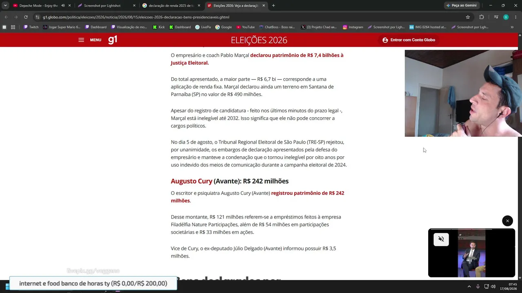The image size is (522, 293).
Task: Open the g1 hamburger menu icon
Action: (x=81, y=40)
